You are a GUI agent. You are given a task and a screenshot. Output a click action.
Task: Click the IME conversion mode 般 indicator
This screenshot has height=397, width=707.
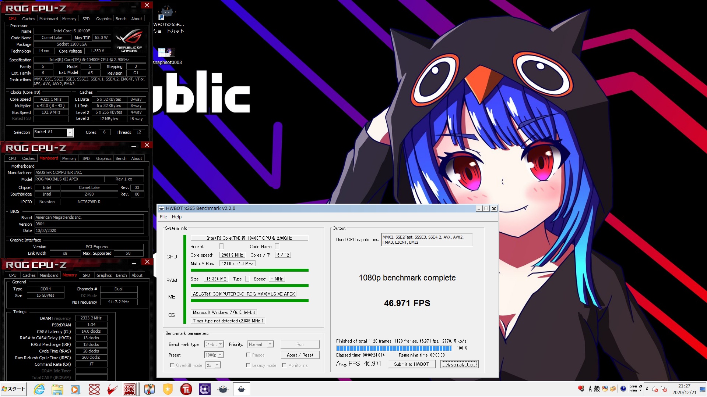point(597,389)
